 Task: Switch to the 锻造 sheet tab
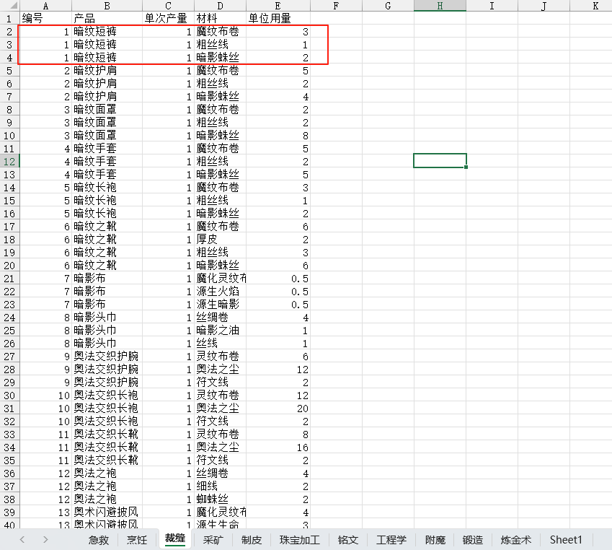pos(473,540)
